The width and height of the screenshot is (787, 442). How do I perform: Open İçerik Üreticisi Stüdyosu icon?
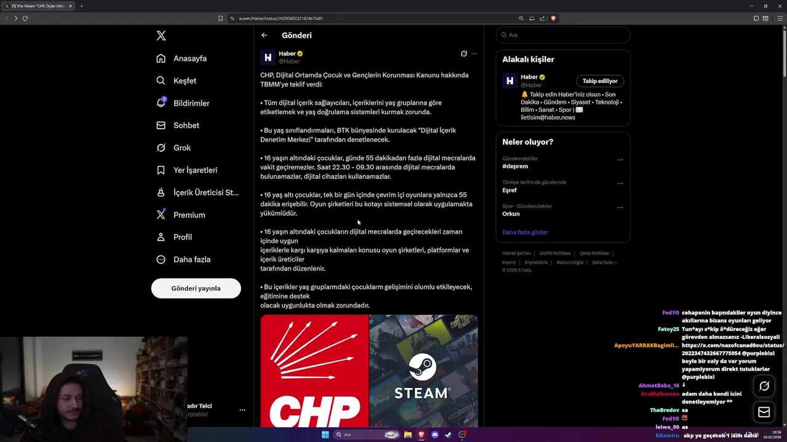pyautogui.click(x=160, y=192)
